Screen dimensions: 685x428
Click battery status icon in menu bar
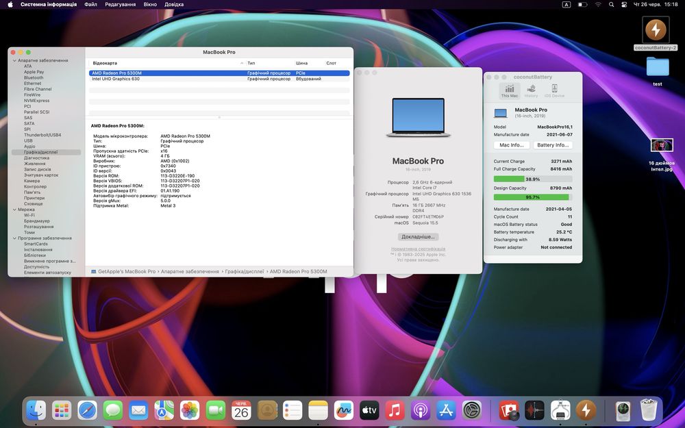point(582,4)
